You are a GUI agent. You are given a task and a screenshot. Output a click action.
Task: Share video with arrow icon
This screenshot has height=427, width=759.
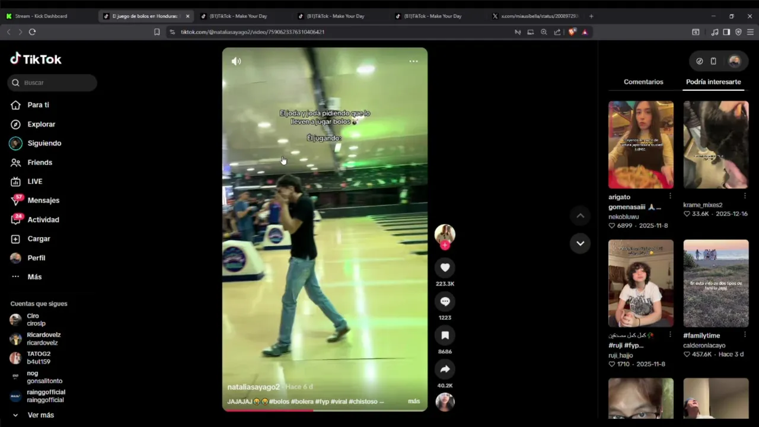click(445, 369)
